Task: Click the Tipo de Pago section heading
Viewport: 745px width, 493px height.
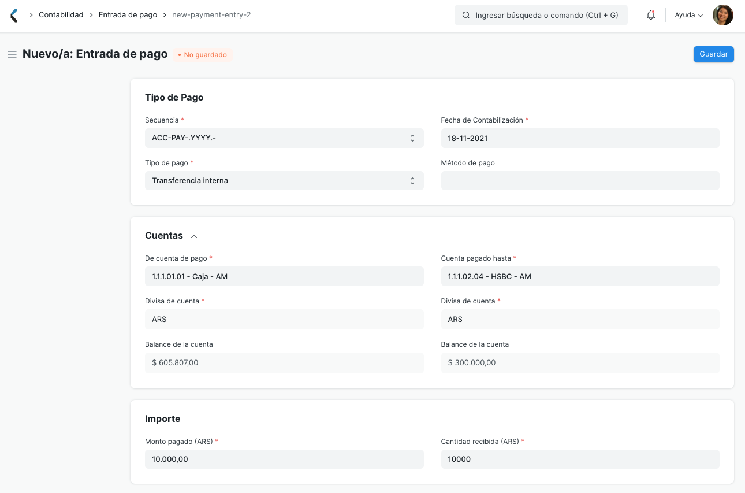Action: pos(174,98)
